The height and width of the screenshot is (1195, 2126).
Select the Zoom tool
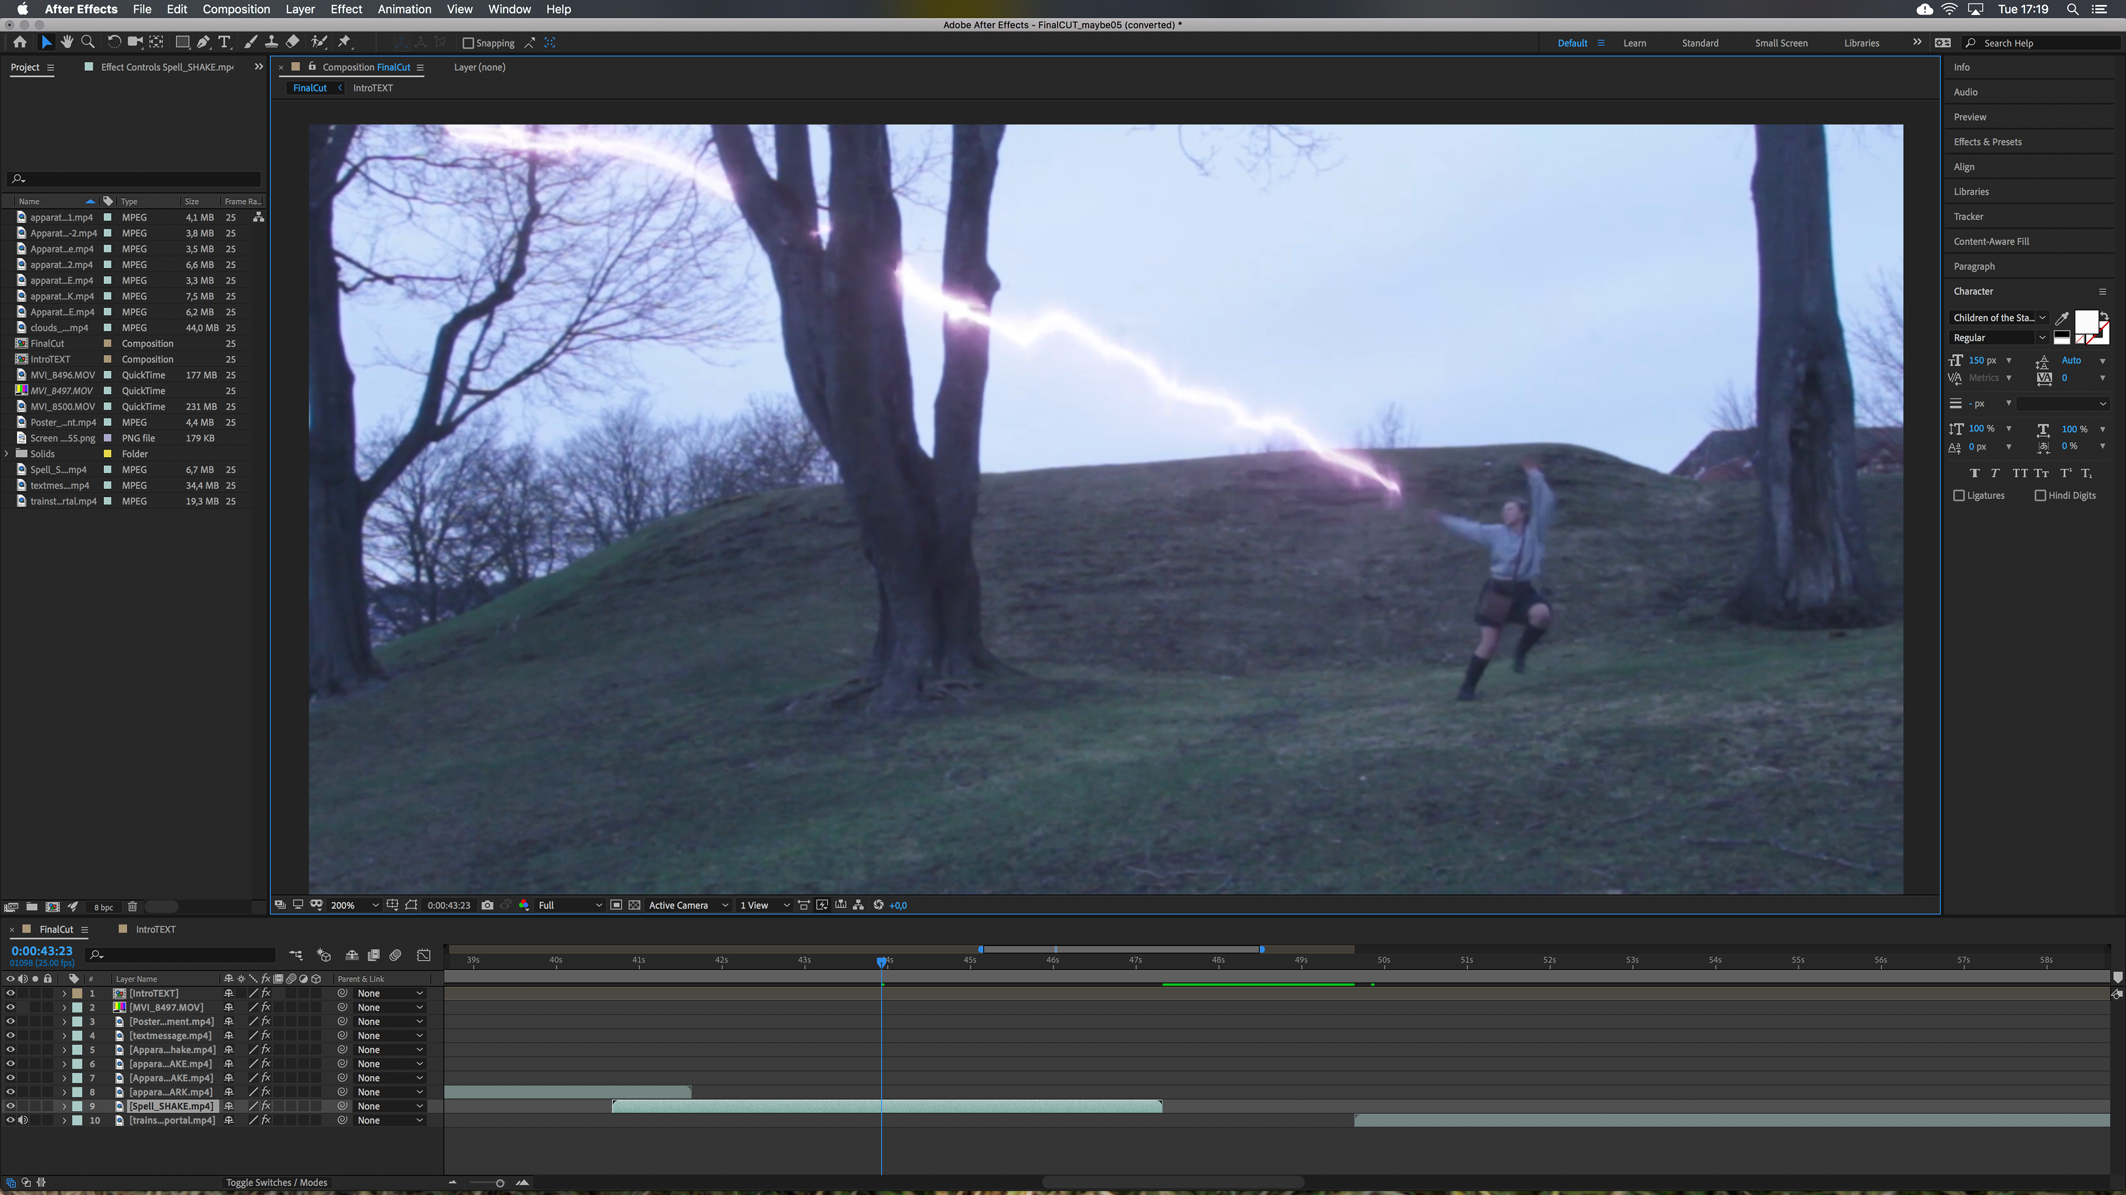coord(87,42)
